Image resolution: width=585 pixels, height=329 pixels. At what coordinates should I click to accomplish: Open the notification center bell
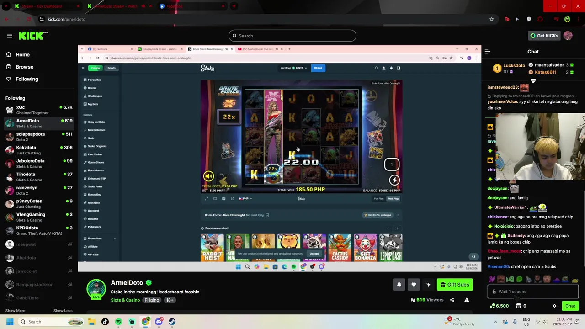tap(577, 322)
